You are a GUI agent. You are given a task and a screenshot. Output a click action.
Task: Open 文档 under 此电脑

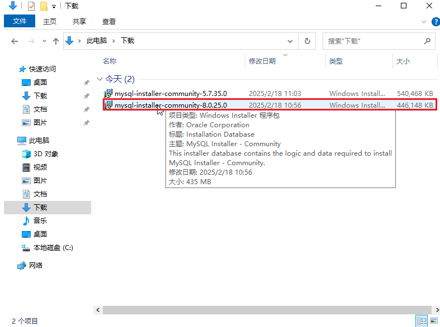point(40,194)
